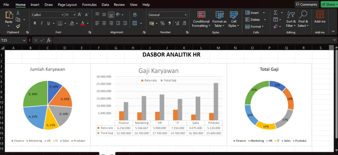Click the Fill Color paint bucket
Viewport: 338px width, 155px height.
pyautogui.click(x=72, y=23)
